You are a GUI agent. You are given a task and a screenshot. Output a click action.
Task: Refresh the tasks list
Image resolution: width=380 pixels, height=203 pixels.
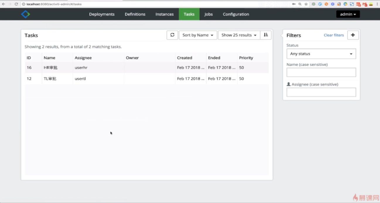pyautogui.click(x=172, y=35)
